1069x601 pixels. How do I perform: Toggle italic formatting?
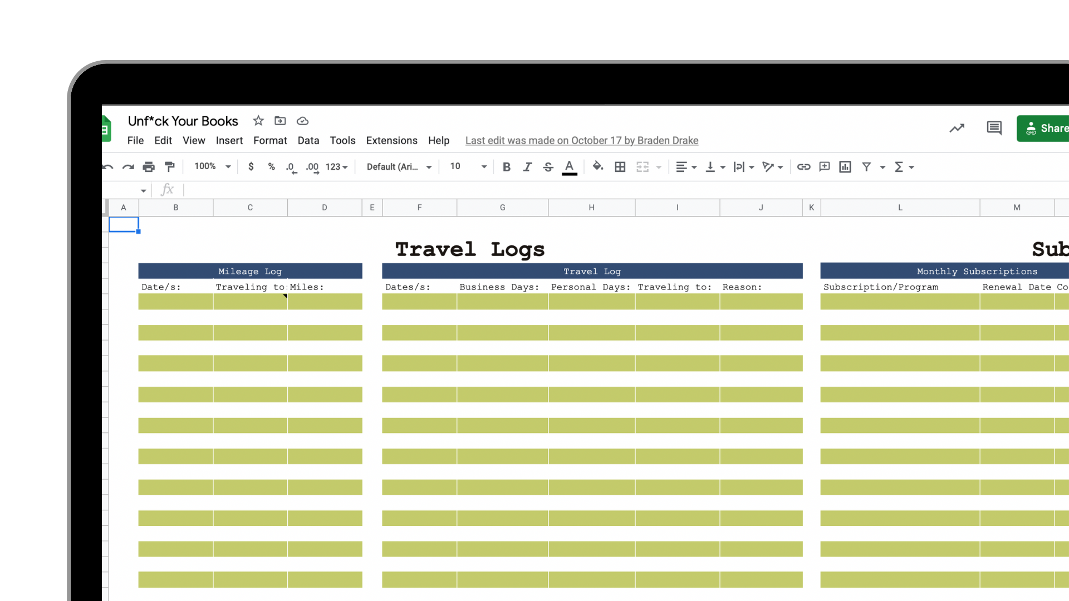point(527,167)
